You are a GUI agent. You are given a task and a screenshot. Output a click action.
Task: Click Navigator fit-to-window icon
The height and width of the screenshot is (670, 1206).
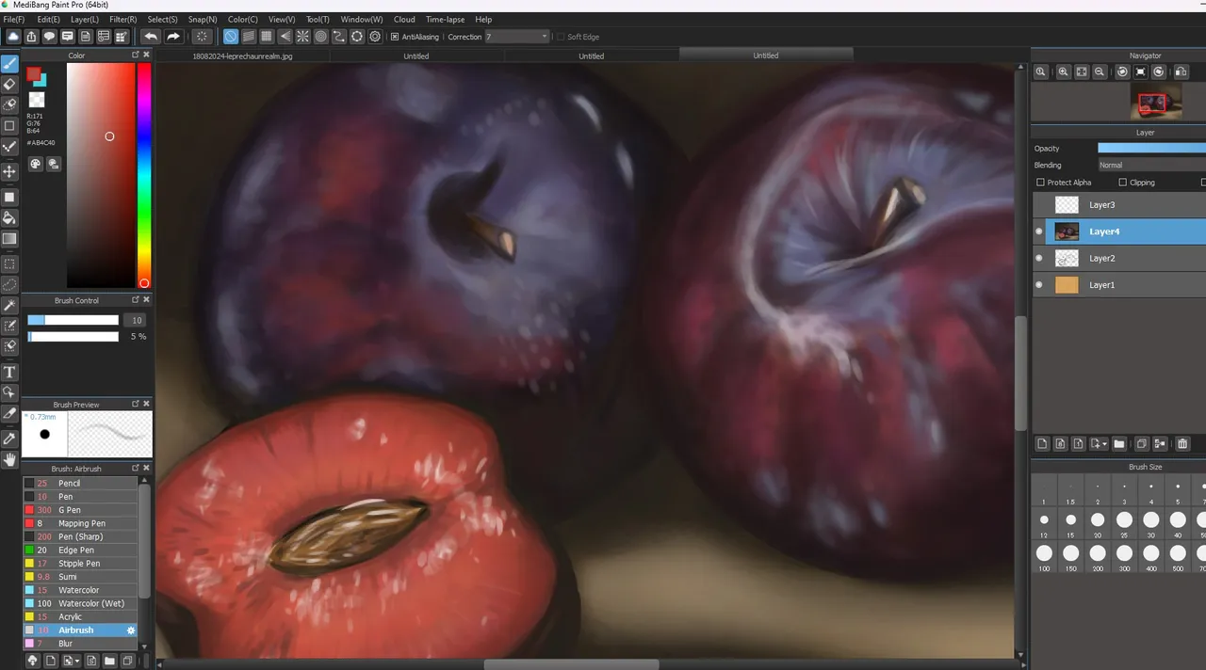pyautogui.click(x=1082, y=72)
